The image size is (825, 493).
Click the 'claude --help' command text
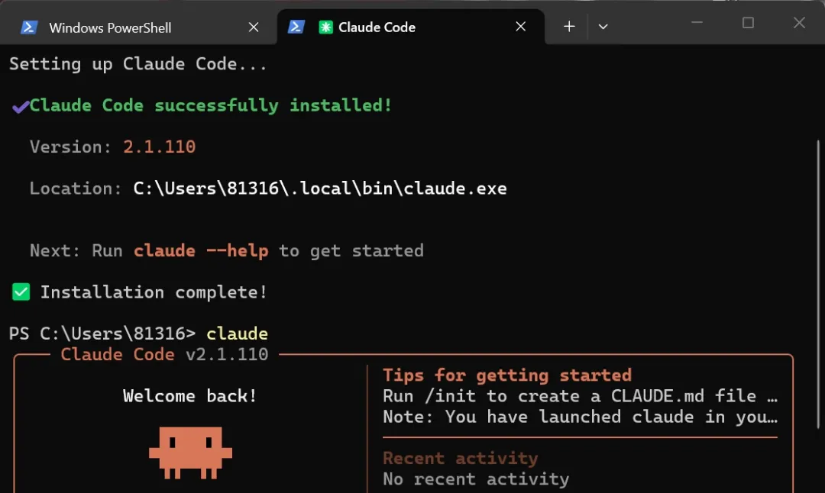coord(201,251)
